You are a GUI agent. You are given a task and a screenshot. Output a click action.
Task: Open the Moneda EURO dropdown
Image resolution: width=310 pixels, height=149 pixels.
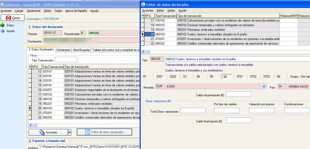[264, 87]
